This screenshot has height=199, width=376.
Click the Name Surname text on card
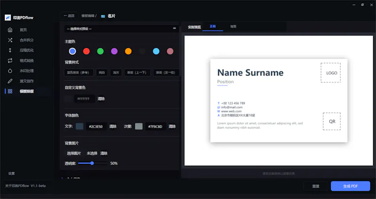251,73
